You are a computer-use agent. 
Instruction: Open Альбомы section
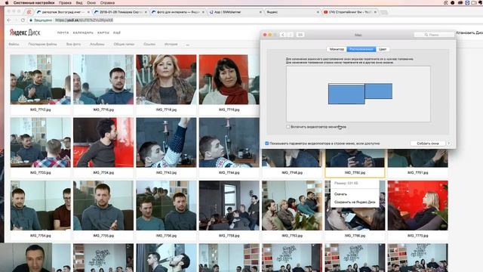[97, 45]
